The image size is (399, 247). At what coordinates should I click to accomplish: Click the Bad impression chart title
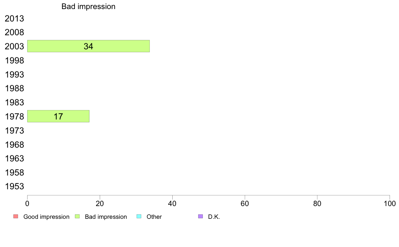tap(88, 6)
